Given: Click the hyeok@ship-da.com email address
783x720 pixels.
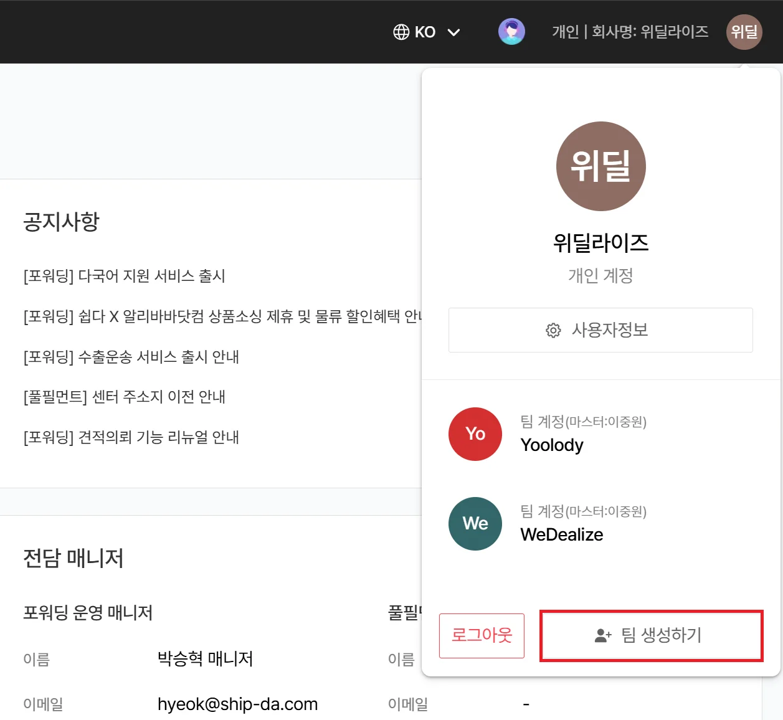Looking at the screenshot, I should (x=237, y=704).
